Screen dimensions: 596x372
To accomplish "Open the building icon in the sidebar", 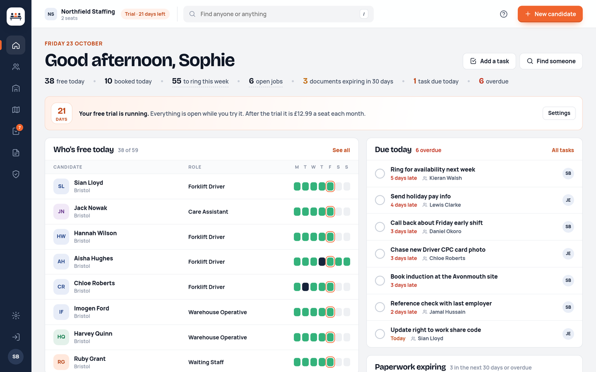I will pyautogui.click(x=16, y=88).
